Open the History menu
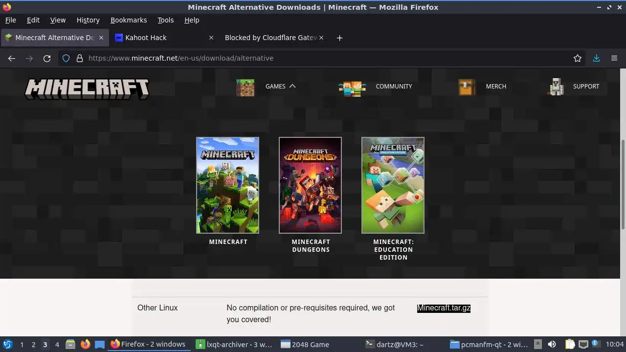Screen dimensions: 626x352 click(88, 20)
